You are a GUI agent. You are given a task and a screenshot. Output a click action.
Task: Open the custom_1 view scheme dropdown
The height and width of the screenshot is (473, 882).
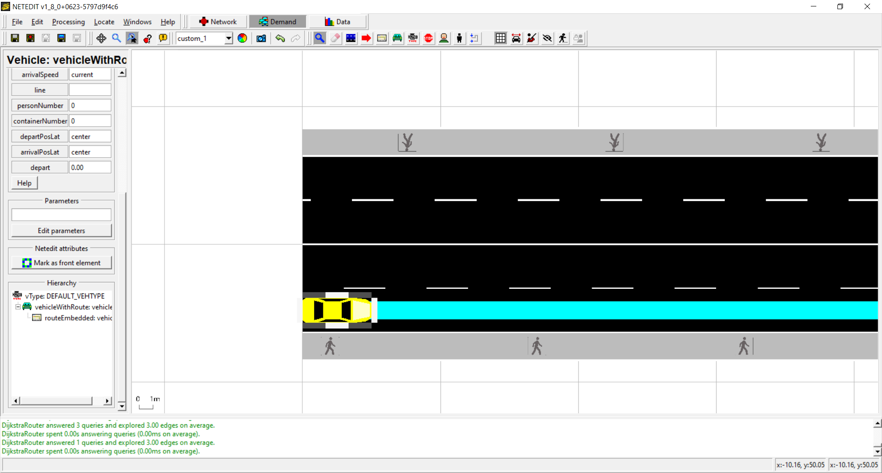228,39
